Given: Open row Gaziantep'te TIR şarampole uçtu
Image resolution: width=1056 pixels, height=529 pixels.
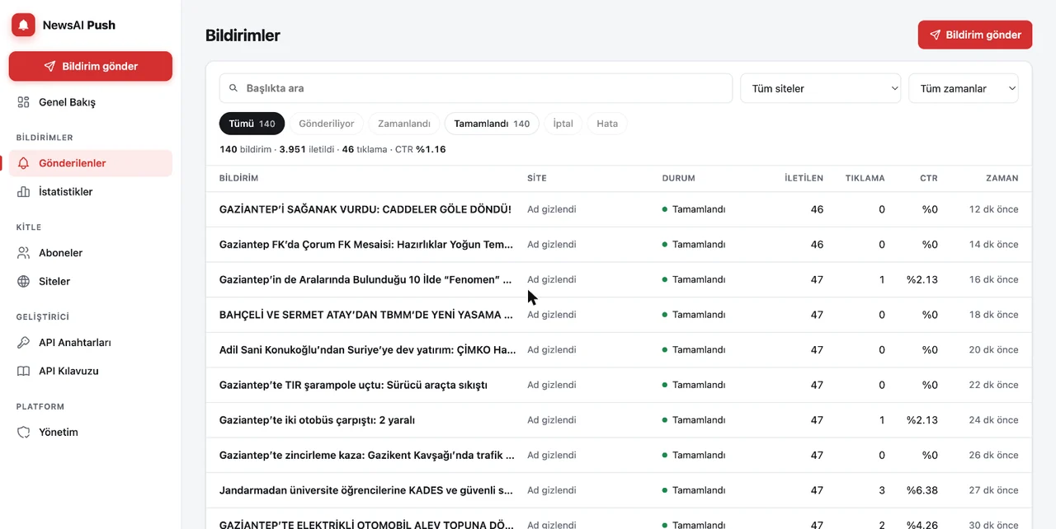Looking at the screenshot, I should (619, 385).
